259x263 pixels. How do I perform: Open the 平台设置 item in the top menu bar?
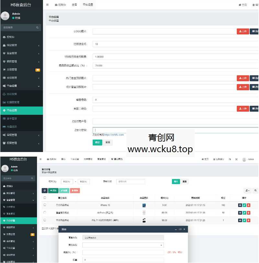pos(87,5)
